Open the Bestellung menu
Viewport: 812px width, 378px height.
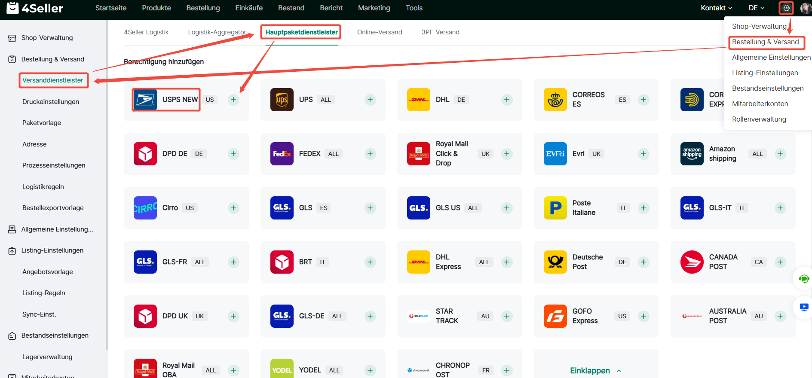click(203, 8)
